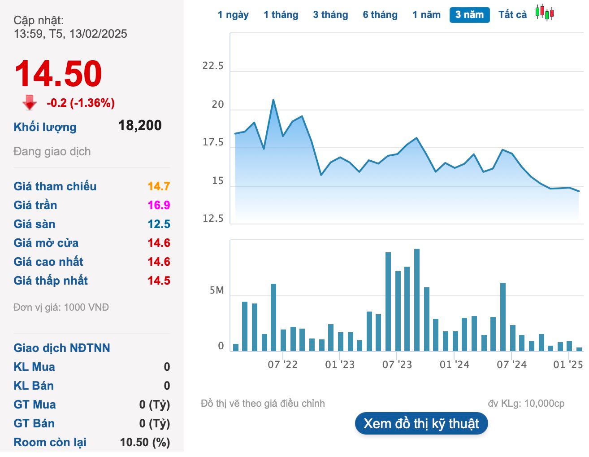This screenshot has width=589, height=457.
Task: Click the 'Đang giao dịch' status text
Action: pyautogui.click(x=52, y=151)
